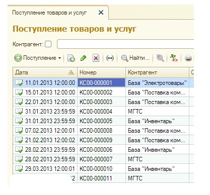Screen dimensions: 210x195
Task: Sort by the Дата column header
Action: coord(45,72)
